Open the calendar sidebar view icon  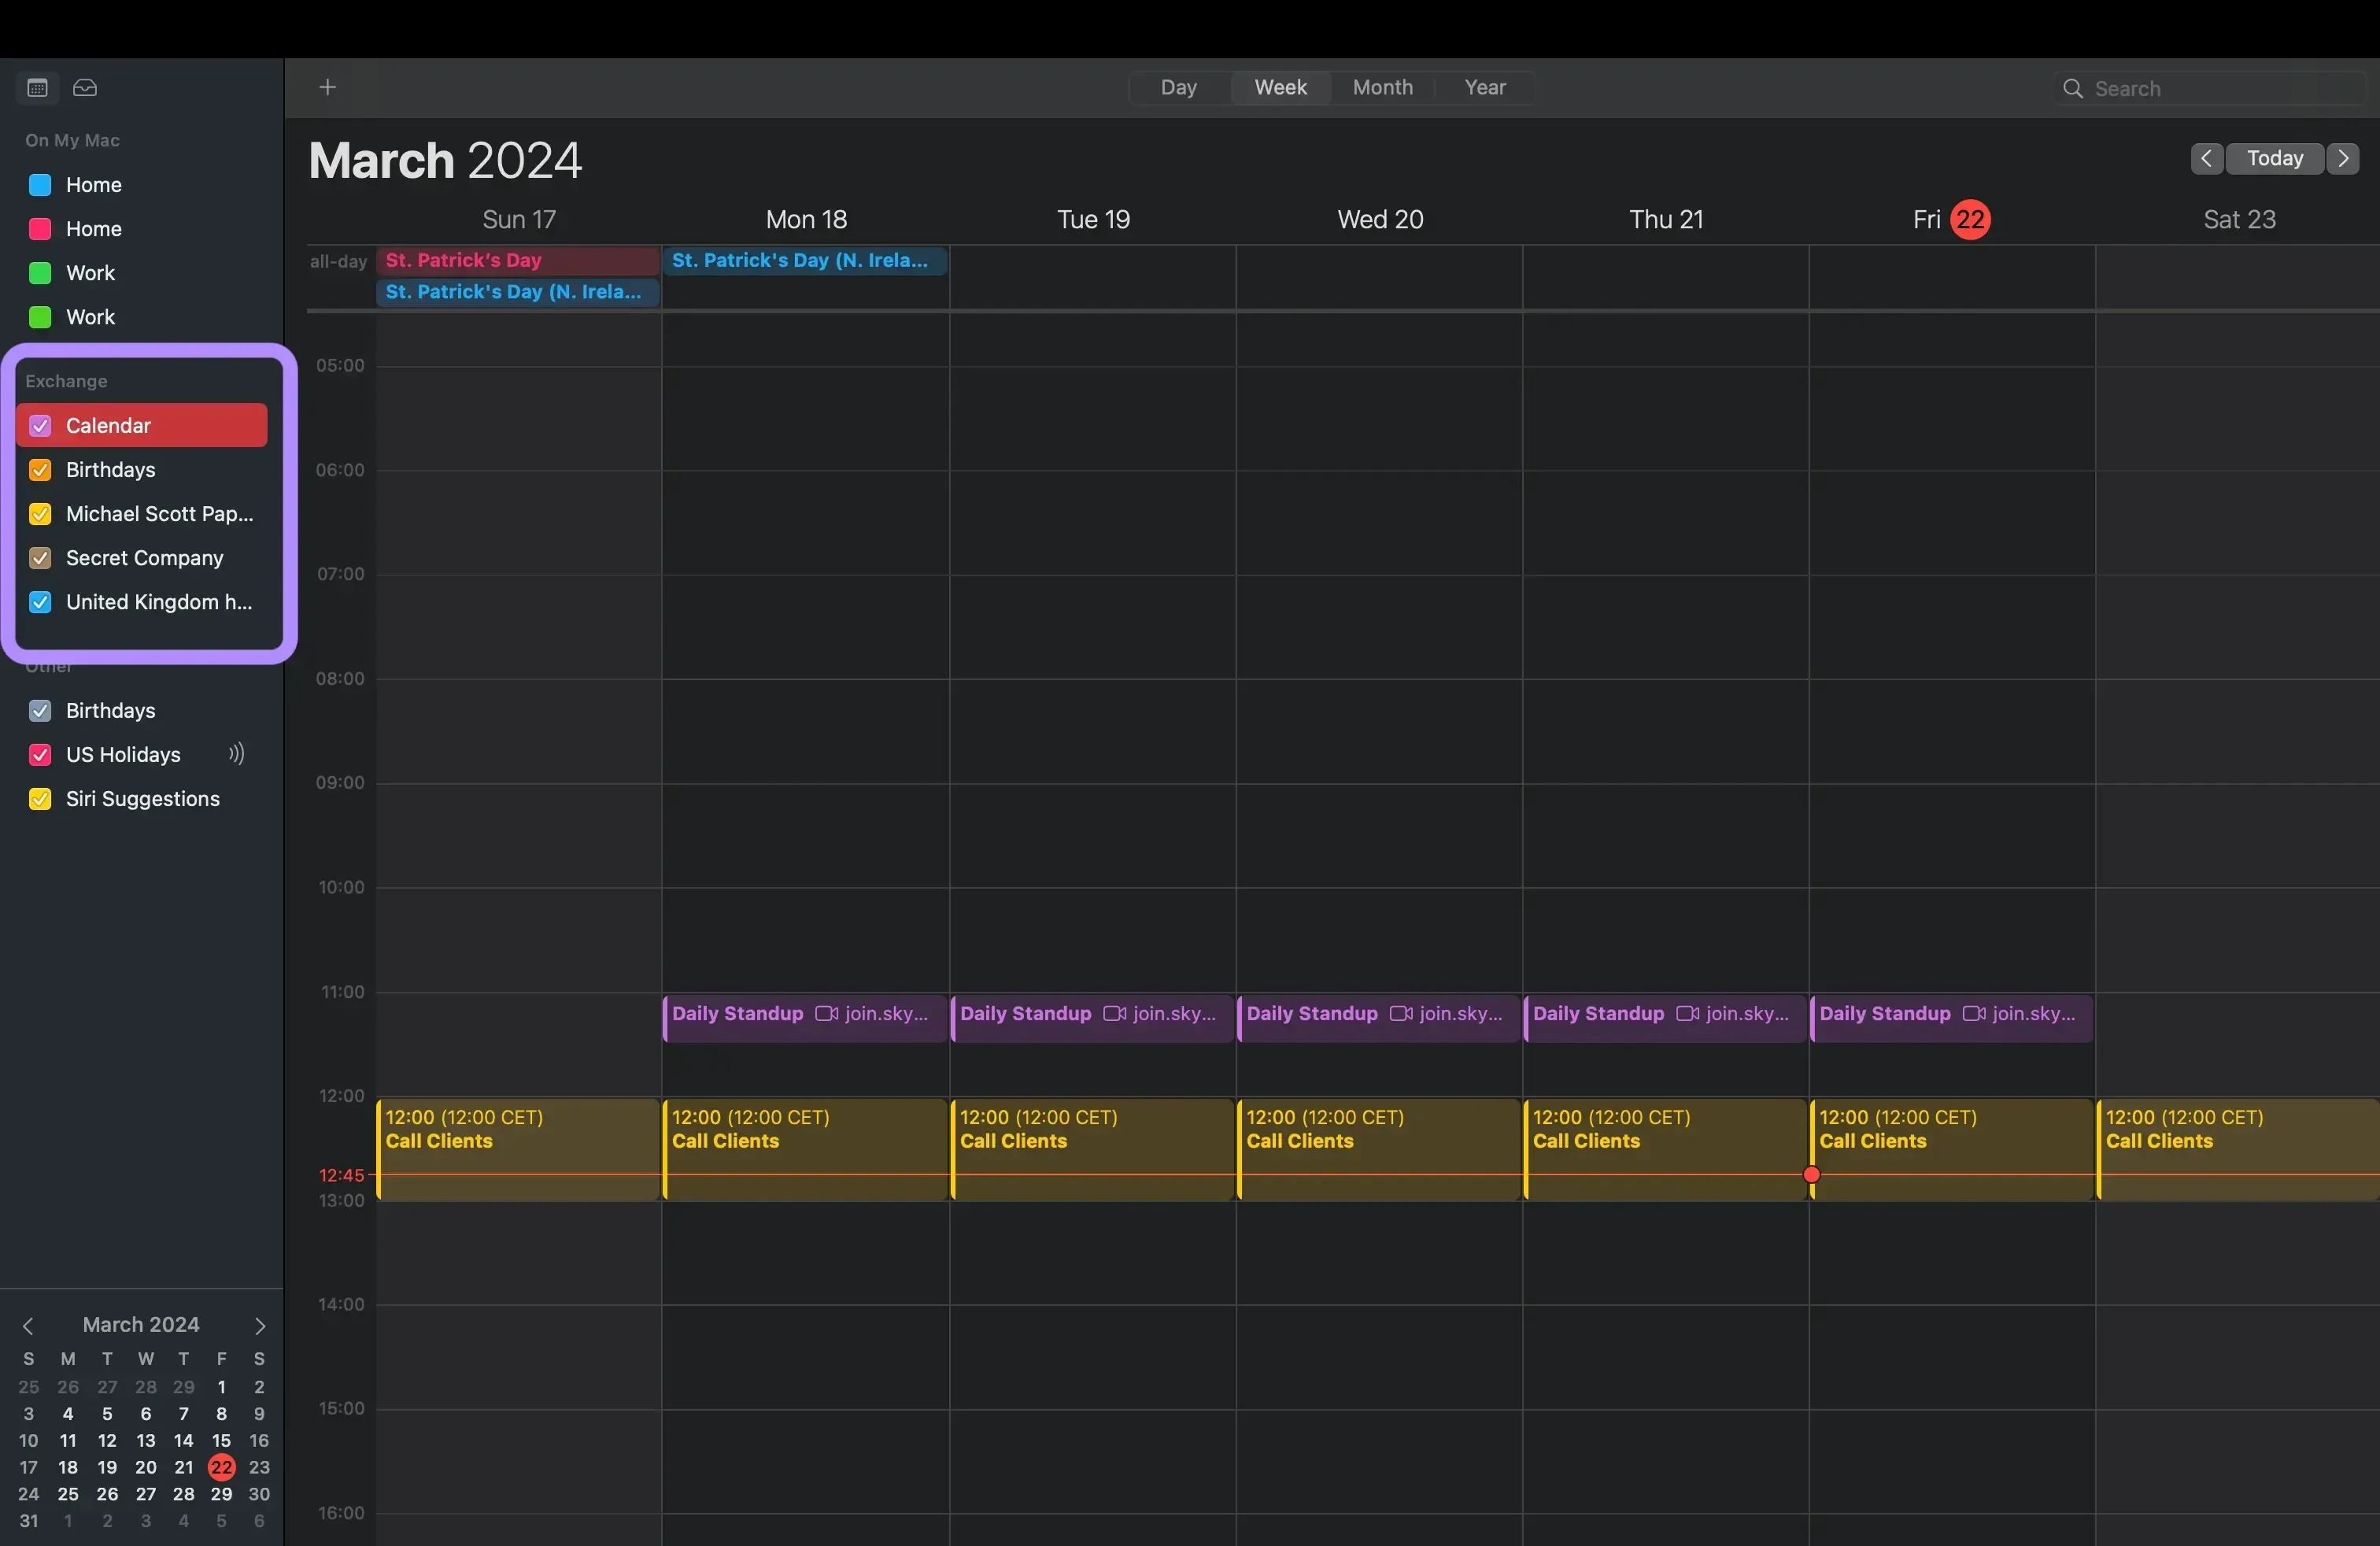pos(37,88)
